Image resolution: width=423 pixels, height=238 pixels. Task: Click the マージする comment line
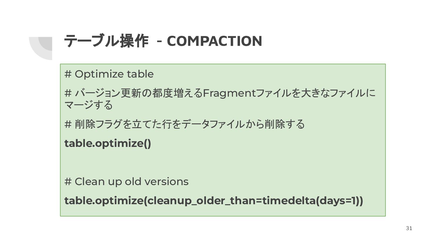pos(88,105)
